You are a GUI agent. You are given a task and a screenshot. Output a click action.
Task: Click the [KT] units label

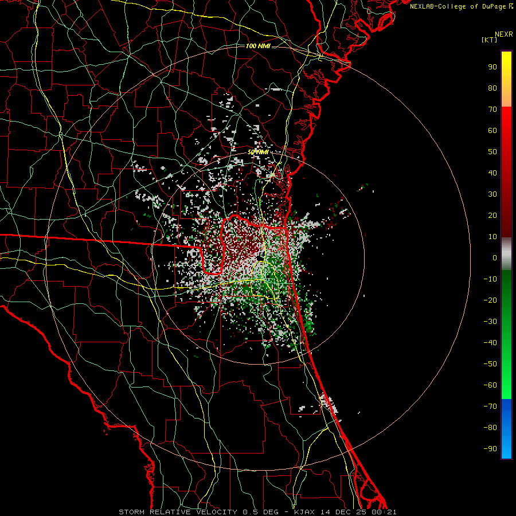tap(490, 40)
